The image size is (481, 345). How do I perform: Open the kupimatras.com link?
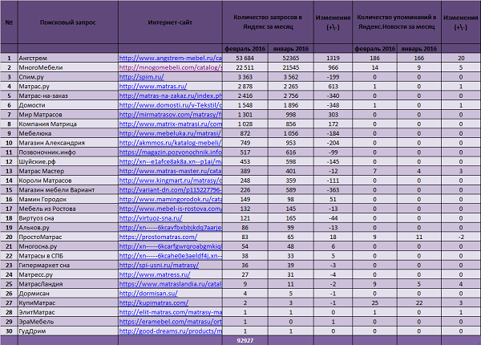coord(154,303)
